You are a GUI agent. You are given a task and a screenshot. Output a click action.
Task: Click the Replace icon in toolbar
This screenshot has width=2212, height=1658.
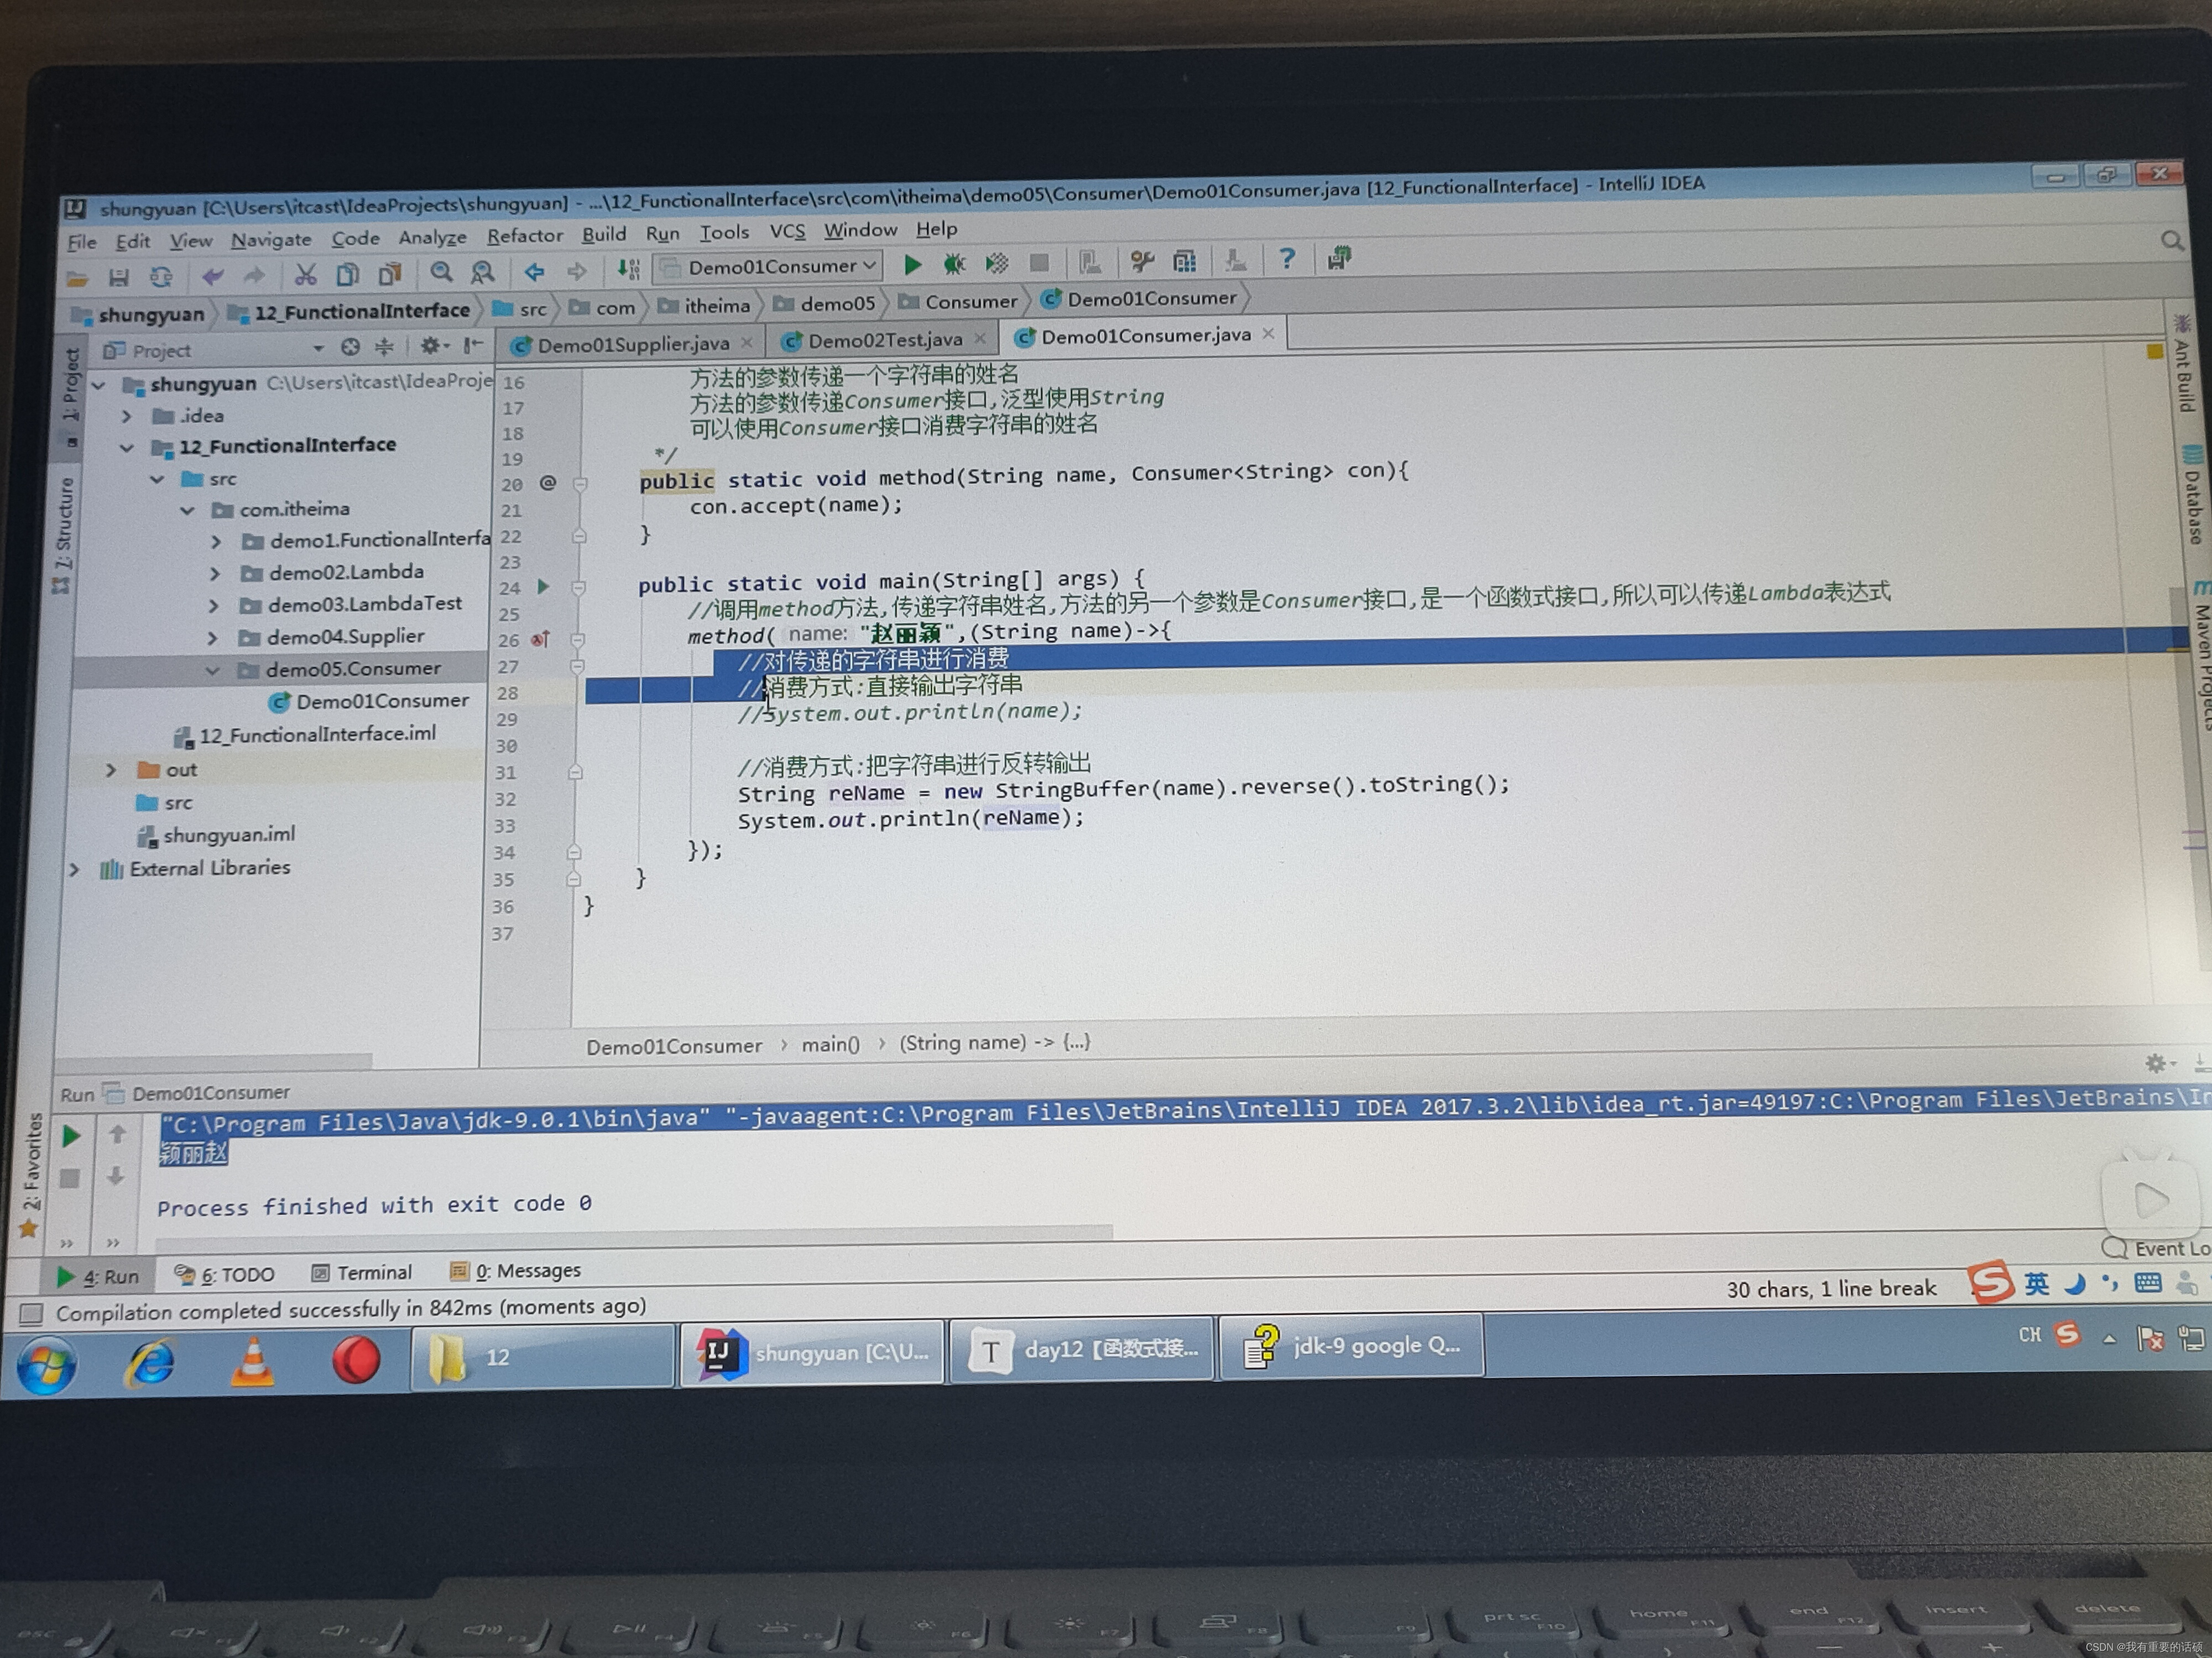[x=483, y=272]
